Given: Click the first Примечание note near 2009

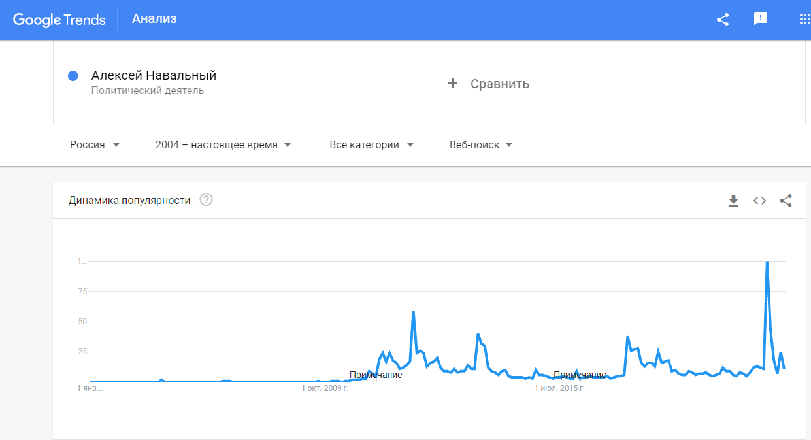Looking at the screenshot, I should 376,375.
